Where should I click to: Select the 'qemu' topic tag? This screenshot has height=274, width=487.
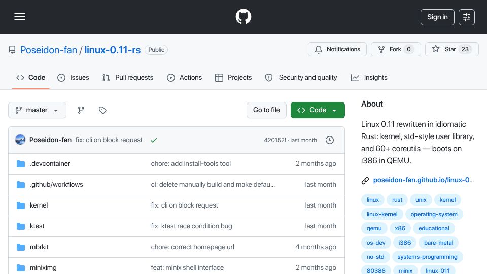[x=374, y=228]
